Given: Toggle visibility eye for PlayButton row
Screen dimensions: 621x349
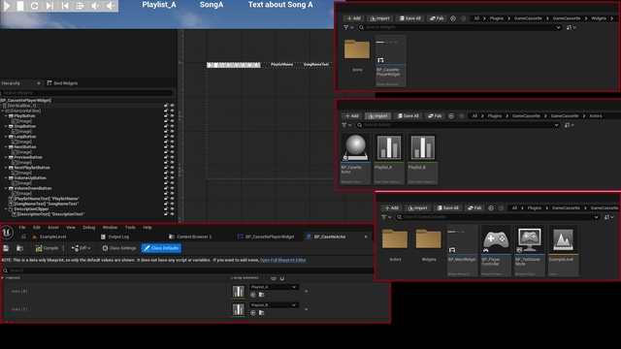Looking at the screenshot, I should point(173,116).
